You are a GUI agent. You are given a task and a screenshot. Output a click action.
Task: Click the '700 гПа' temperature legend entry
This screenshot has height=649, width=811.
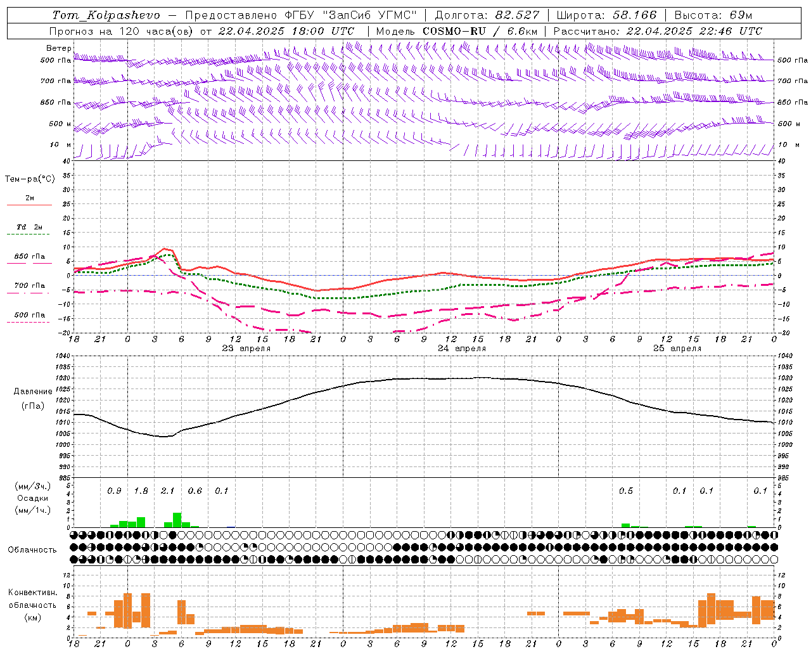coord(30,285)
